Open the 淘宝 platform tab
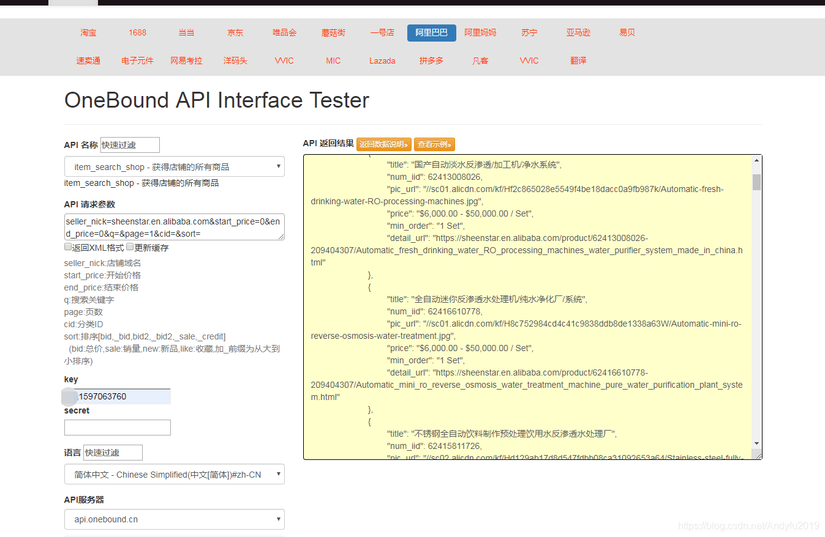825x537 pixels. [x=88, y=33]
